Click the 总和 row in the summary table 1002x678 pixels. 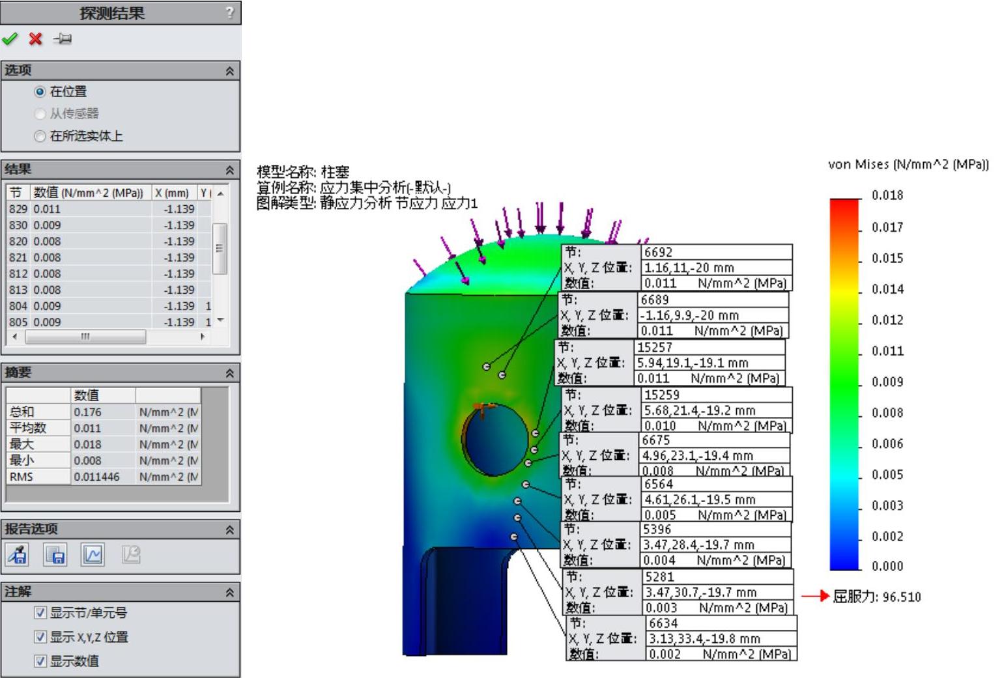point(104,412)
